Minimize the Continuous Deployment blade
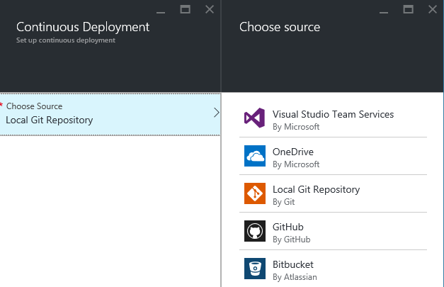444x287 pixels. tap(162, 10)
